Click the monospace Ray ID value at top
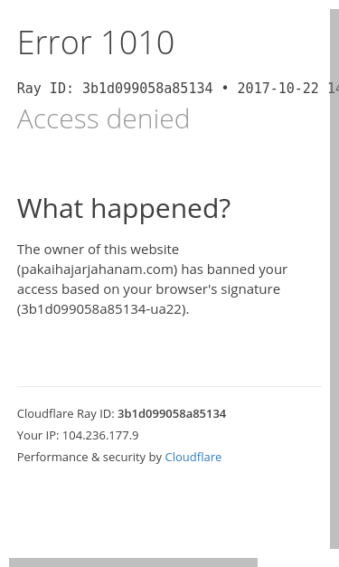The width and height of the screenshot is (339, 567). pyautogui.click(x=147, y=89)
